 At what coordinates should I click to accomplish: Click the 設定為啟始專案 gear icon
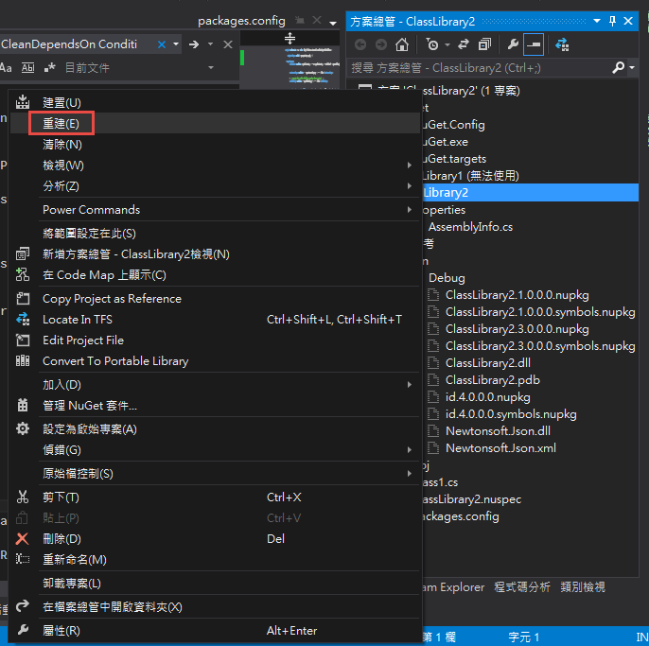pos(23,428)
